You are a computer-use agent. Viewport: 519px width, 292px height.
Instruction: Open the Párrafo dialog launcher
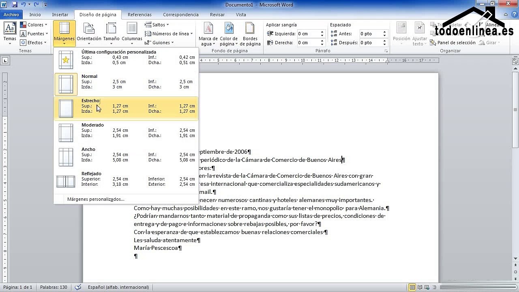pos(386,51)
